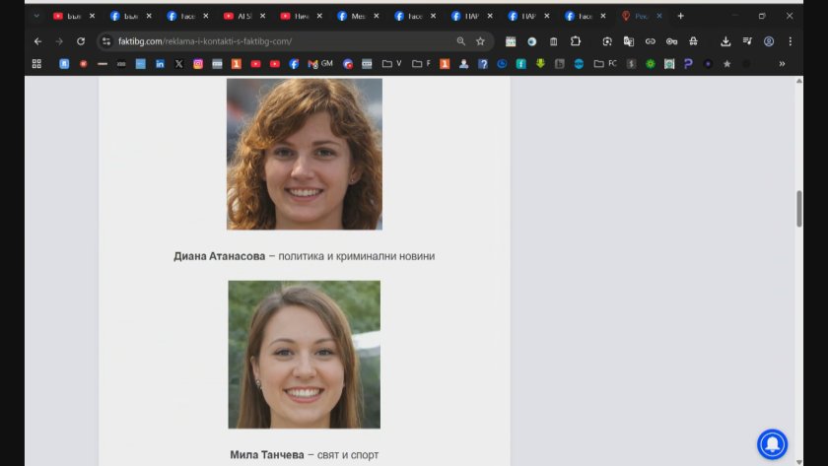The height and width of the screenshot is (466, 828).
Task: Open the Google Translate toolbar icon
Action: pyautogui.click(x=628, y=41)
